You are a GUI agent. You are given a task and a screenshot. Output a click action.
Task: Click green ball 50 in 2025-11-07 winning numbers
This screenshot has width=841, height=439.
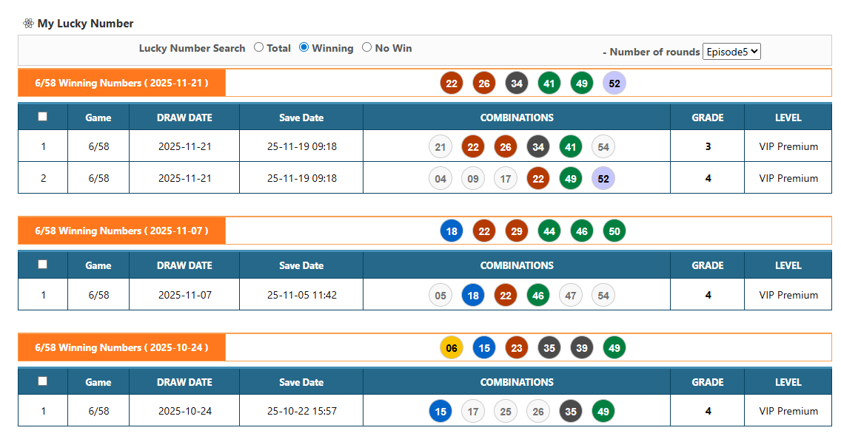click(x=614, y=231)
